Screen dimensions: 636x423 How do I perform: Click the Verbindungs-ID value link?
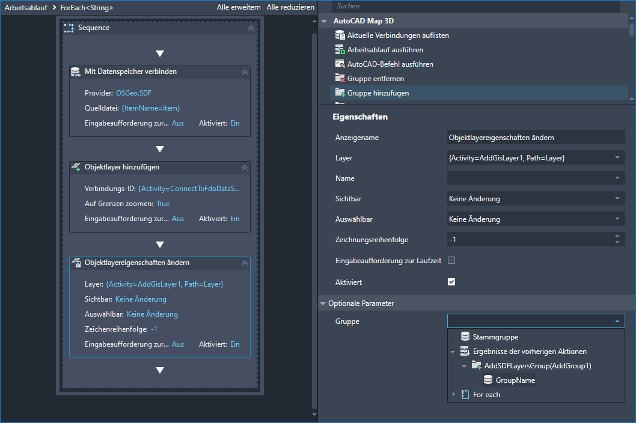click(189, 189)
